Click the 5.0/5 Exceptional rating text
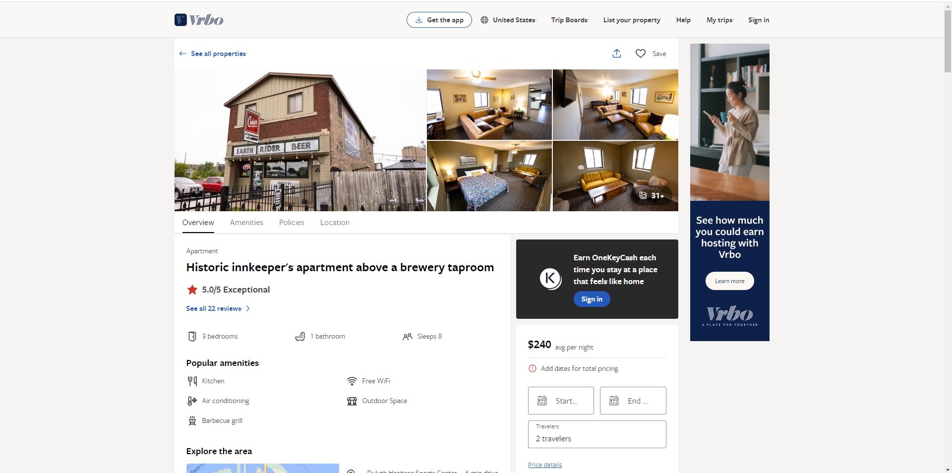952x473 pixels. click(236, 290)
